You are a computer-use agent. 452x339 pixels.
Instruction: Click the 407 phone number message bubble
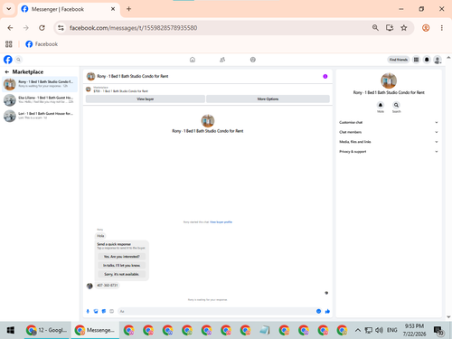point(108,285)
